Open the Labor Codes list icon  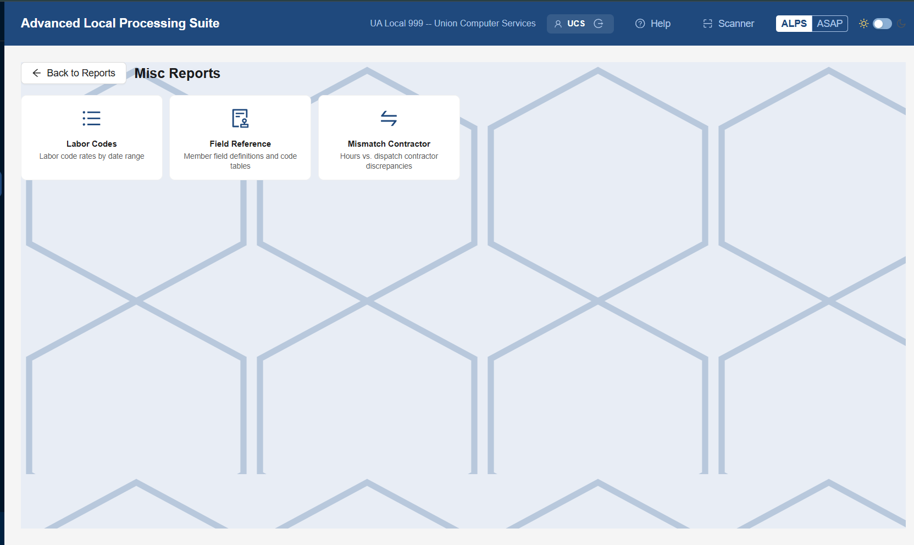click(91, 118)
